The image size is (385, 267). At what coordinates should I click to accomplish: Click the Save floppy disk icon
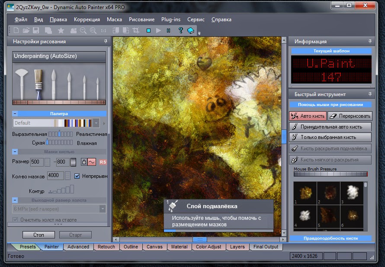[36, 30]
